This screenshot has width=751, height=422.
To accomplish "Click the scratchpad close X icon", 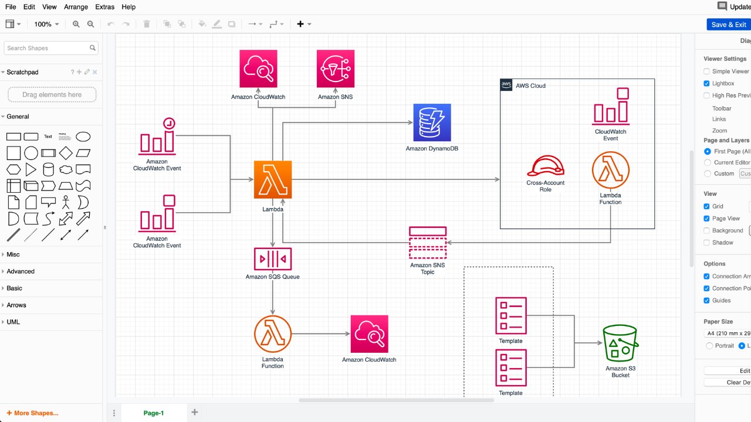I will tap(94, 72).
